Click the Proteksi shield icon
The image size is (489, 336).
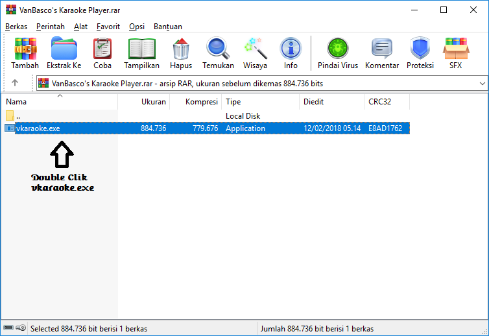tap(420, 49)
